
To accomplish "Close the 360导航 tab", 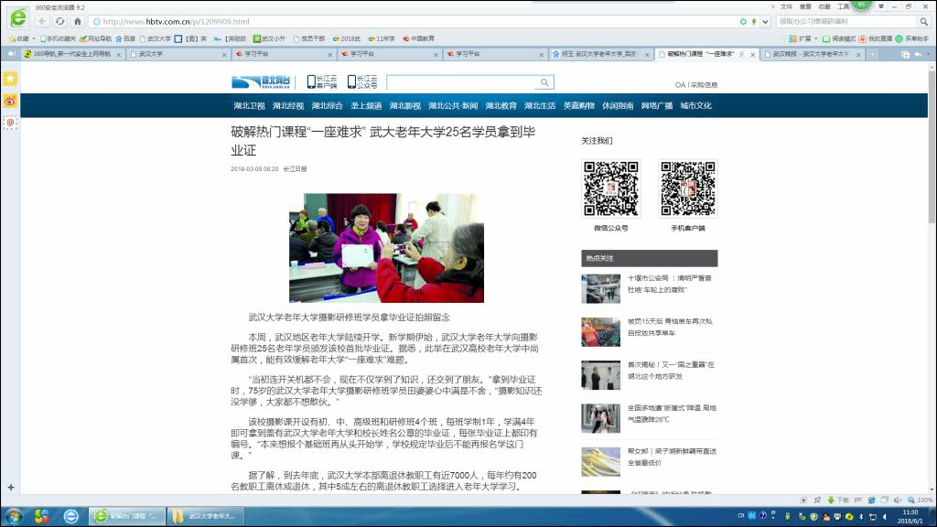I will point(119,54).
